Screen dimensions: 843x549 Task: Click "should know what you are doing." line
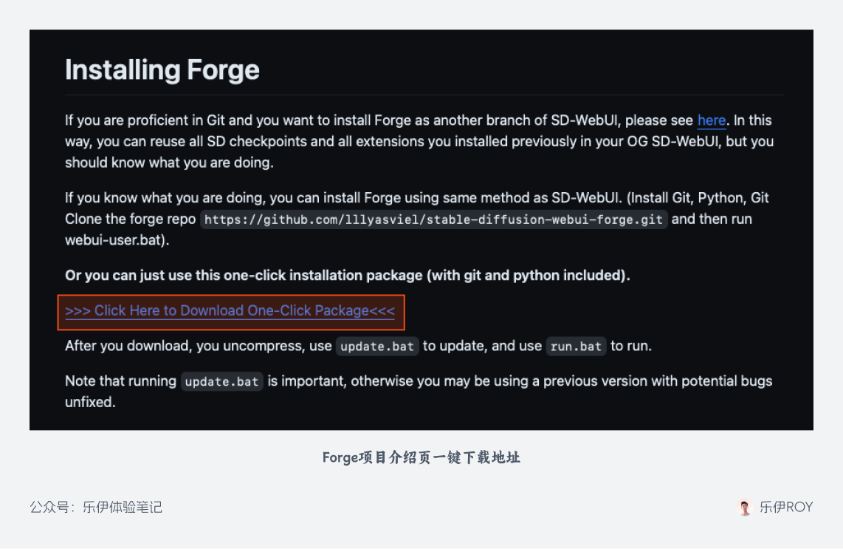point(169,163)
